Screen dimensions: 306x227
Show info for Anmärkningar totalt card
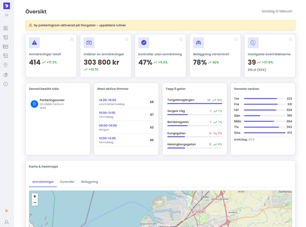[72, 39]
